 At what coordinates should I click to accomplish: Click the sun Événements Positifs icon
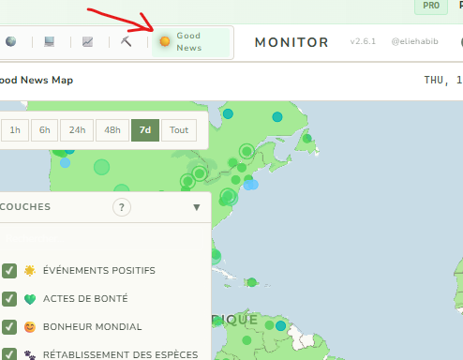30,271
